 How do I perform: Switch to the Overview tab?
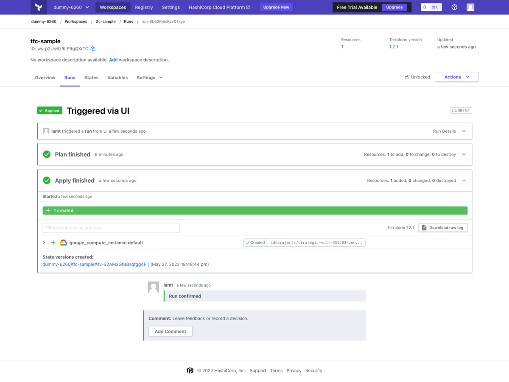[45, 78]
